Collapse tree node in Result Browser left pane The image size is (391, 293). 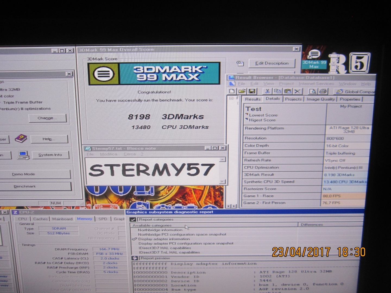coord(232,98)
